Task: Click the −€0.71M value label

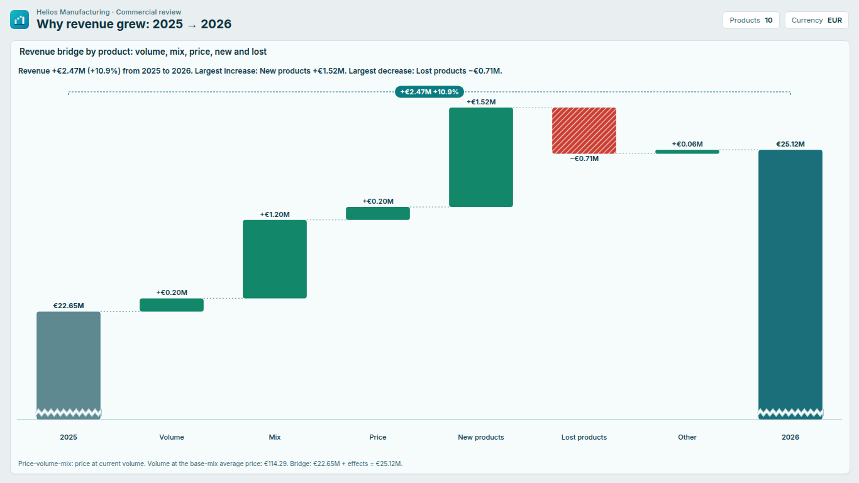Action: point(584,158)
